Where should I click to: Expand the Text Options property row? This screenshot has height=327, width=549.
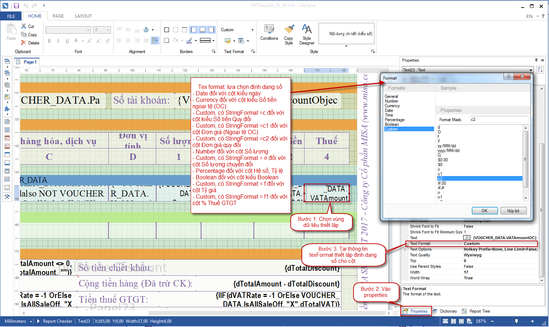[x=406, y=249]
